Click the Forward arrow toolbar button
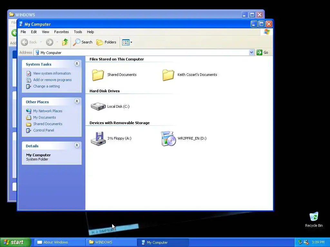Screen dimensions: 330x247 (50, 42)
